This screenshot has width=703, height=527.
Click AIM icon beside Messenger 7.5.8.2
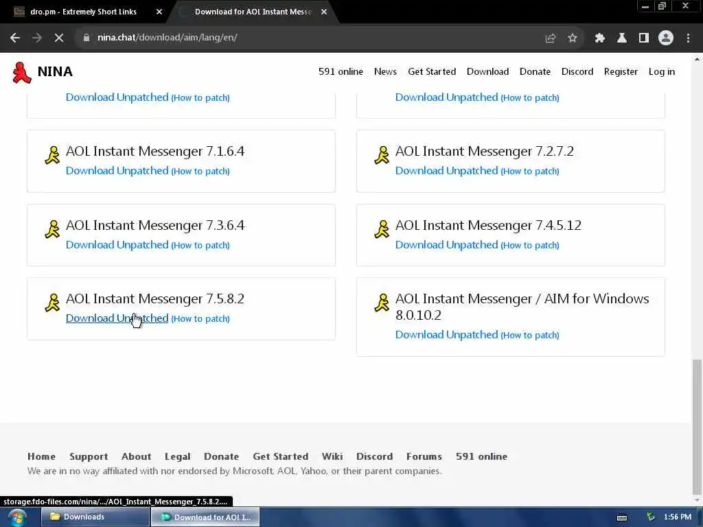[52, 303]
